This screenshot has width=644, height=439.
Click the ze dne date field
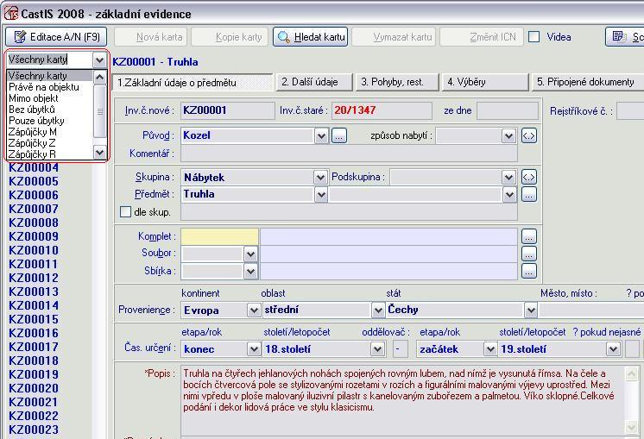tap(508, 110)
